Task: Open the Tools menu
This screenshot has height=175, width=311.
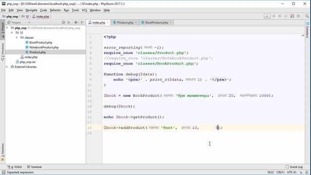Action: pos(75,10)
